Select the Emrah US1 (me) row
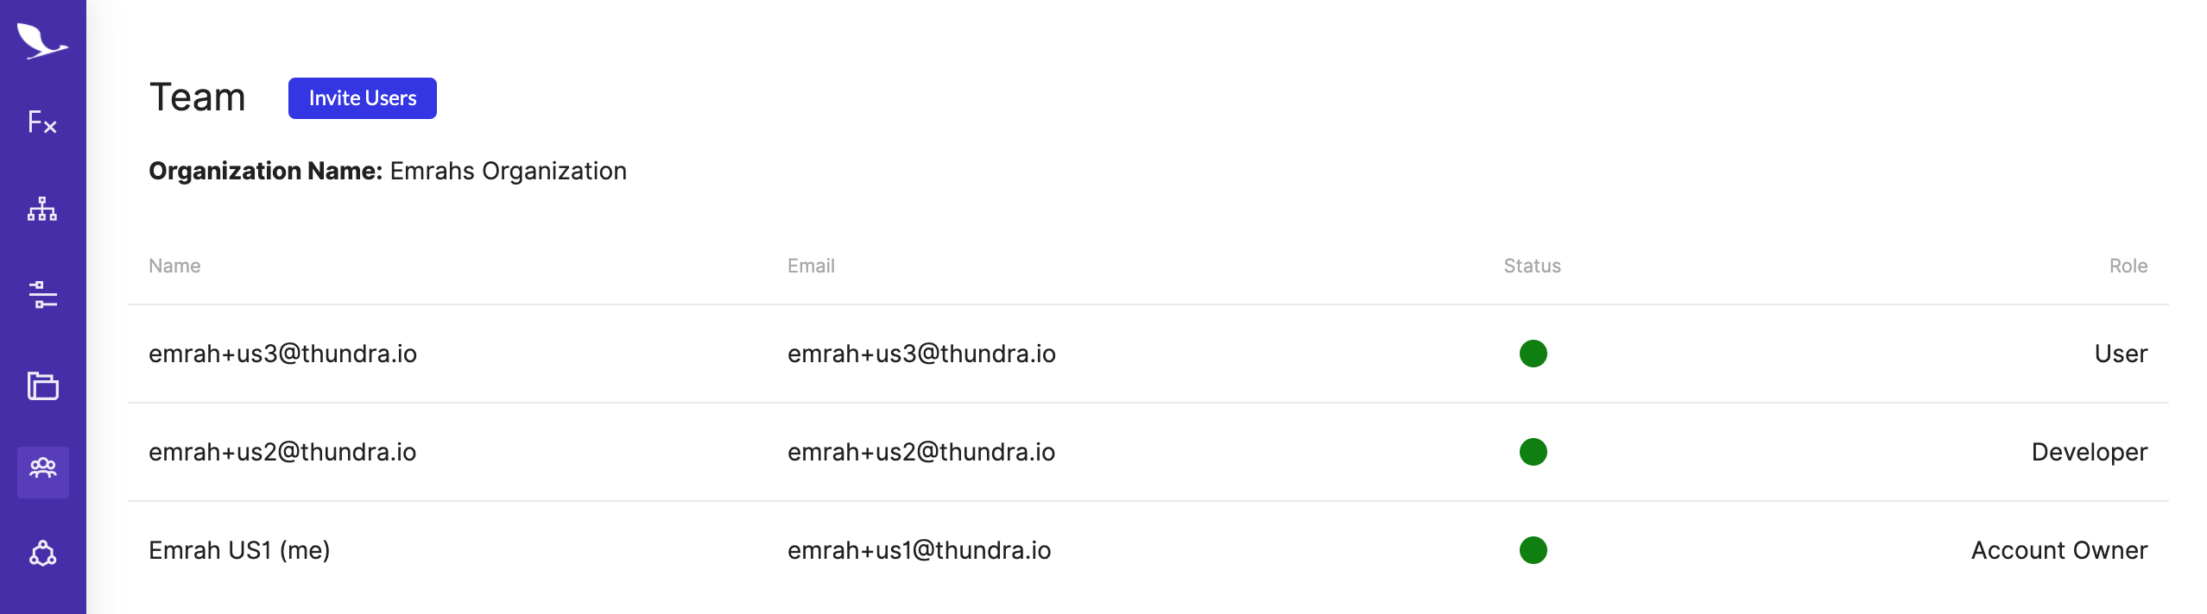 [1148, 550]
